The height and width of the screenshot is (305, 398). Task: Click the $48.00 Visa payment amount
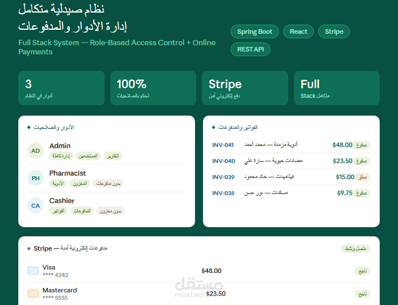(212, 271)
